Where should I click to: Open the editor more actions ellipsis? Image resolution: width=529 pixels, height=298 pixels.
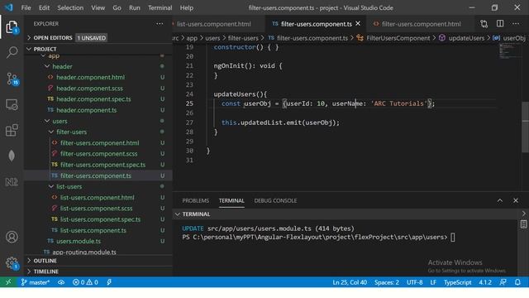point(516,24)
